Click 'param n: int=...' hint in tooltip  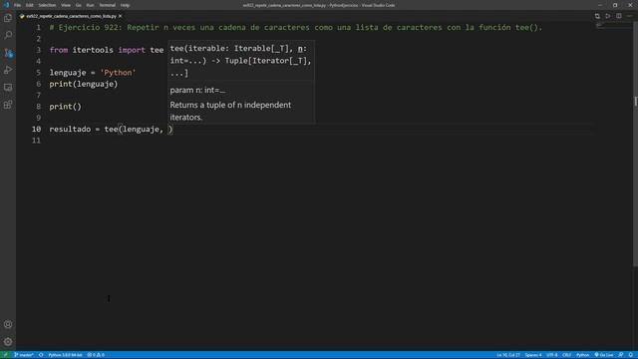click(x=197, y=90)
